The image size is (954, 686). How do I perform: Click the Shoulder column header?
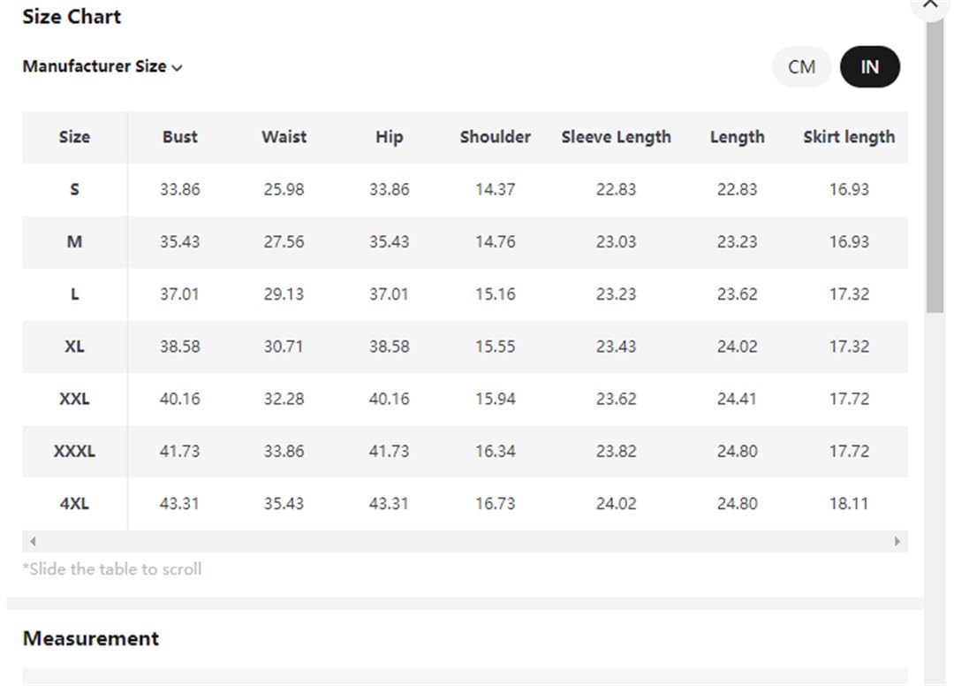coord(496,137)
